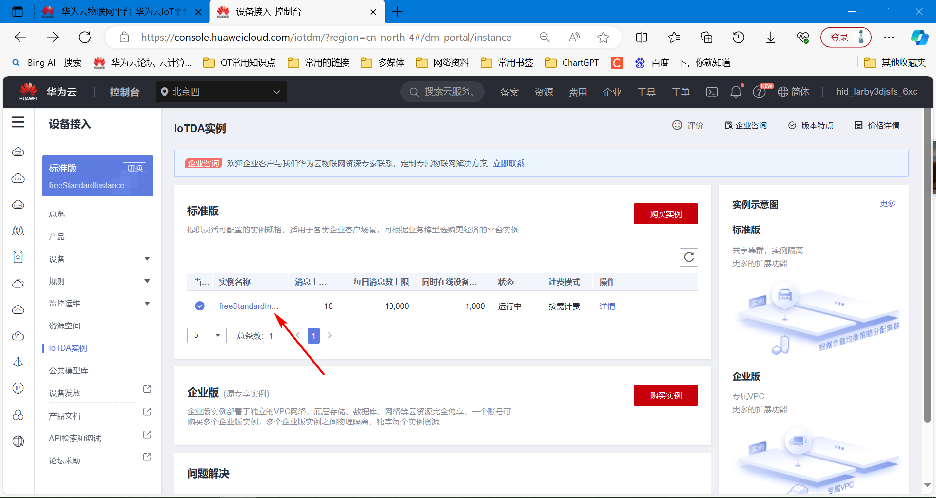Go back to the previous page
The image size is (936, 498).
[x=20, y=37]
